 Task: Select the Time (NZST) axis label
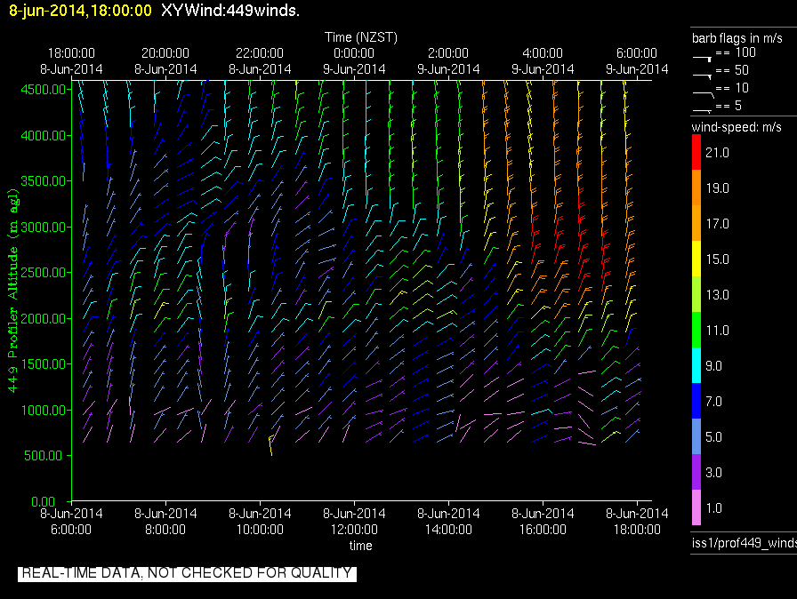coord(360,37)
